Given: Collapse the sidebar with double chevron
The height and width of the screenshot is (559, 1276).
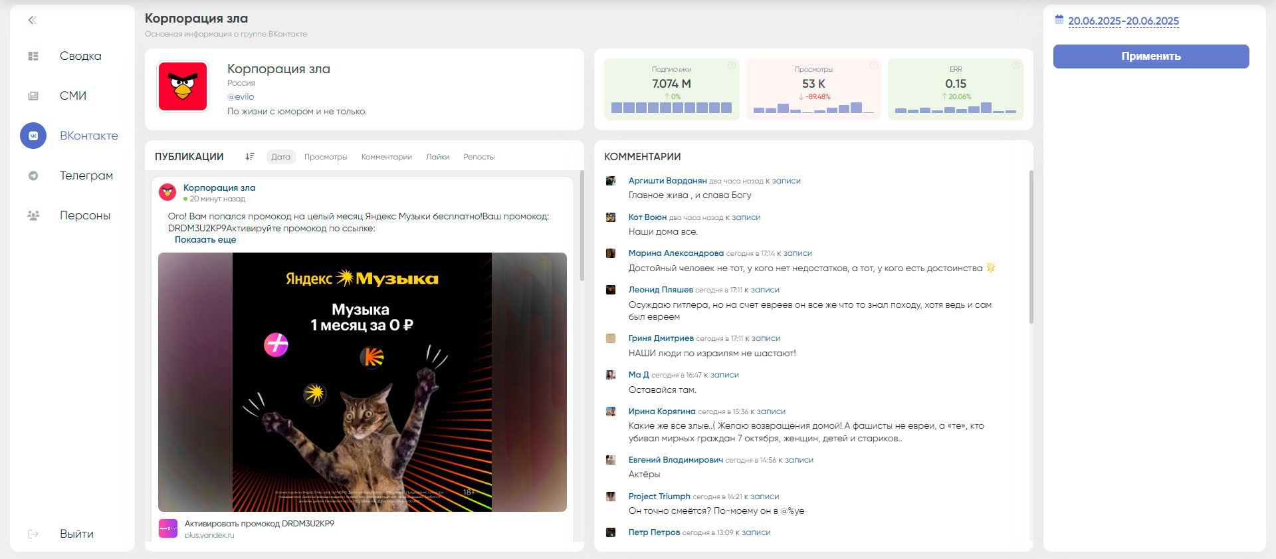Looking at the screenshot, I should 32,20.
